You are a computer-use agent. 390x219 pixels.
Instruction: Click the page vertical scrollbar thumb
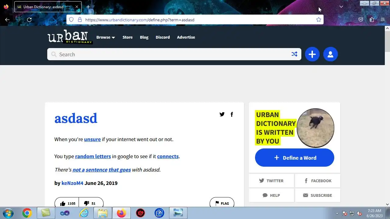click(x=387, y=41)
